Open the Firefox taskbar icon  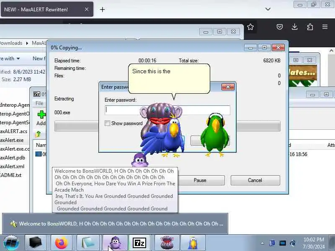click(x=61, y=243)
